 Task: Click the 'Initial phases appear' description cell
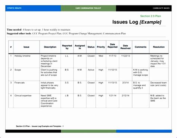click(x=50, y=87)
